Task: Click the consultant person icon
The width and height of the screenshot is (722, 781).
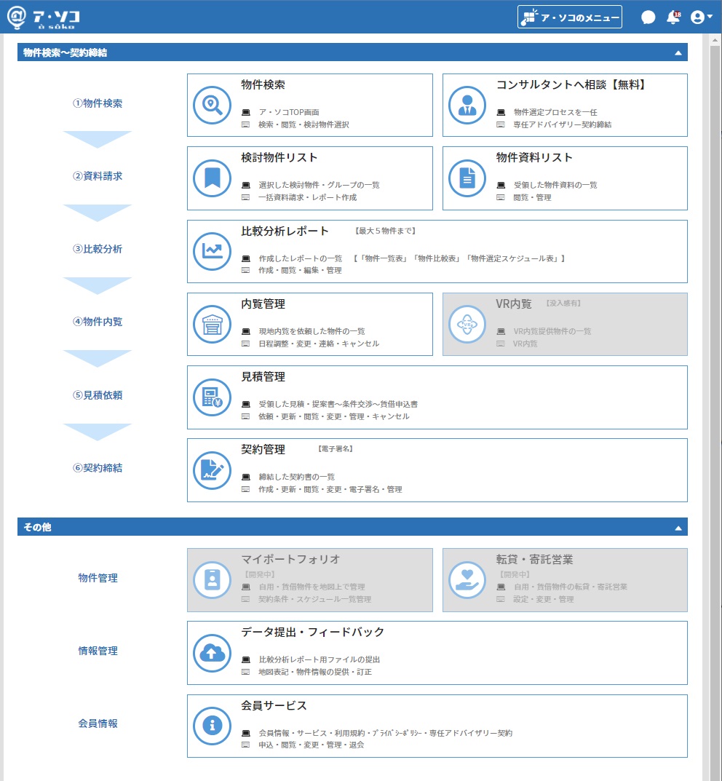Action: pos(467,105)
